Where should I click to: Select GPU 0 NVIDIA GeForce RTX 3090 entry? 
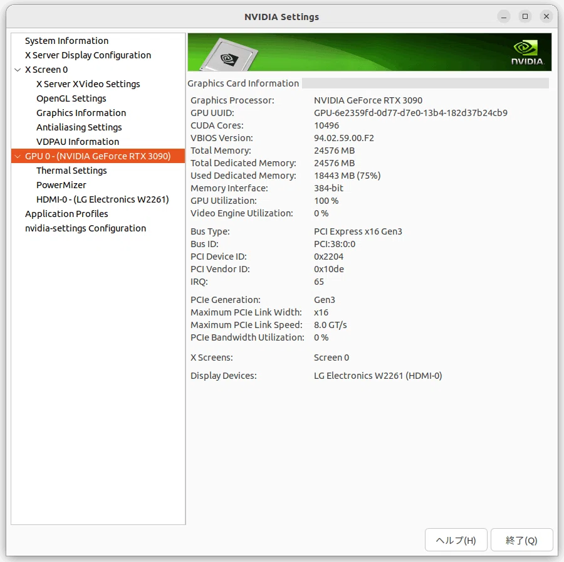pos(98,156)
